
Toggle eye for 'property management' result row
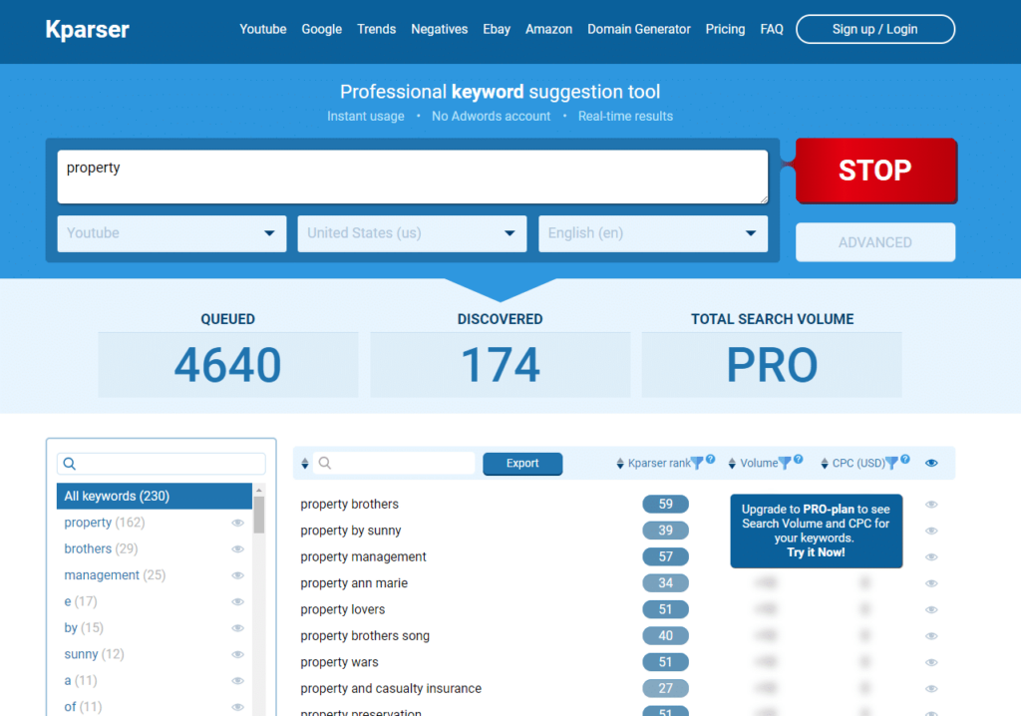coord(932,557)
